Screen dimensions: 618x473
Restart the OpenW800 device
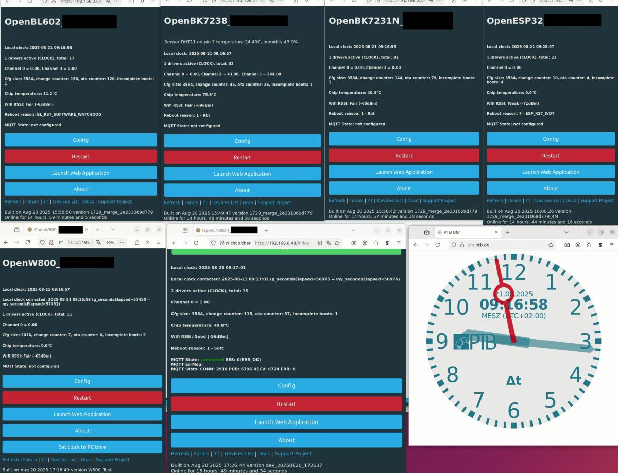82,398
